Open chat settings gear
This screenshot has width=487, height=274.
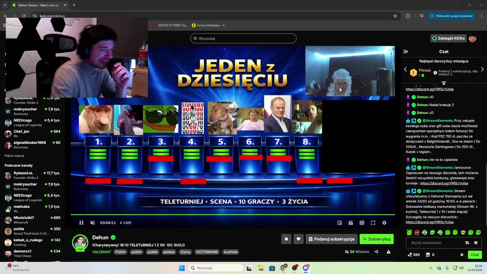[x=462, y=255]
